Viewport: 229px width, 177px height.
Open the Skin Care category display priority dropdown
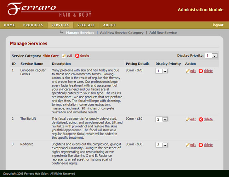214,56
